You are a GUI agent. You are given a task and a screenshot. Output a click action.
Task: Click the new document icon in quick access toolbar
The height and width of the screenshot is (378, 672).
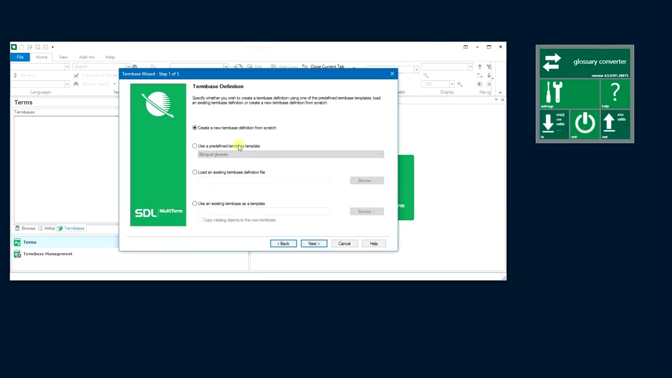click(x=22, y=47)
